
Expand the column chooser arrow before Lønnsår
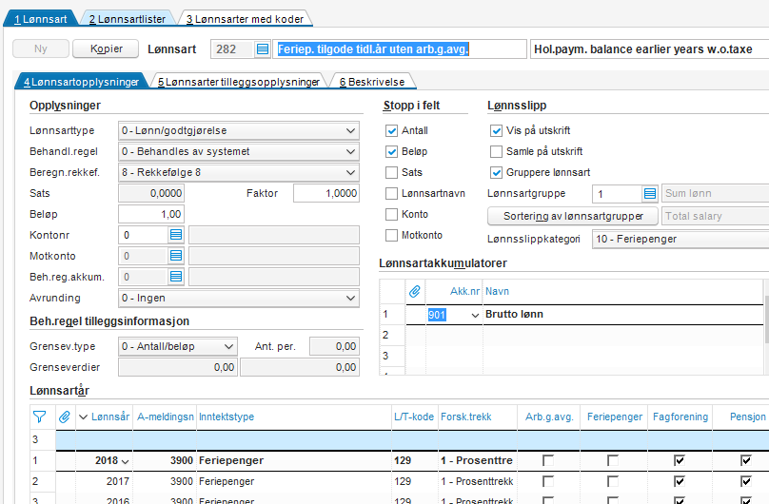(x=83, y=417)
